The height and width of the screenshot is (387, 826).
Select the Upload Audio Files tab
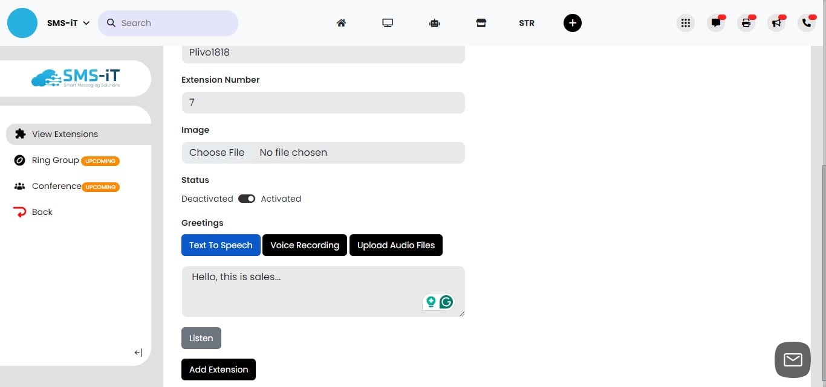click(396, 245)
